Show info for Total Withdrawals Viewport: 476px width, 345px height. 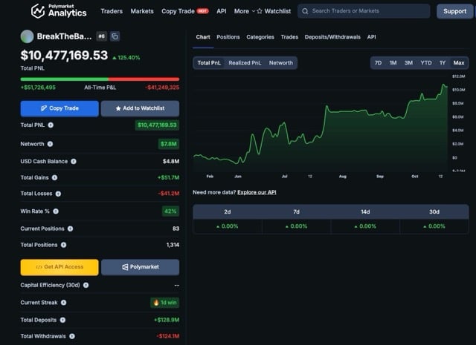point(72,336)
